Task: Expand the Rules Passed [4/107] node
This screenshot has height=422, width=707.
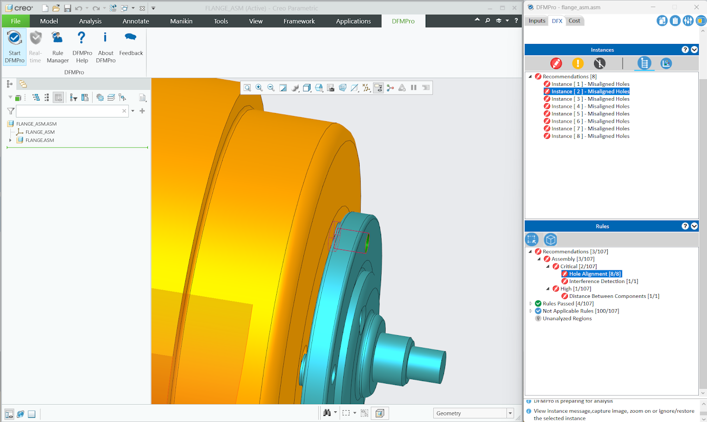Action: coord(531,303)
